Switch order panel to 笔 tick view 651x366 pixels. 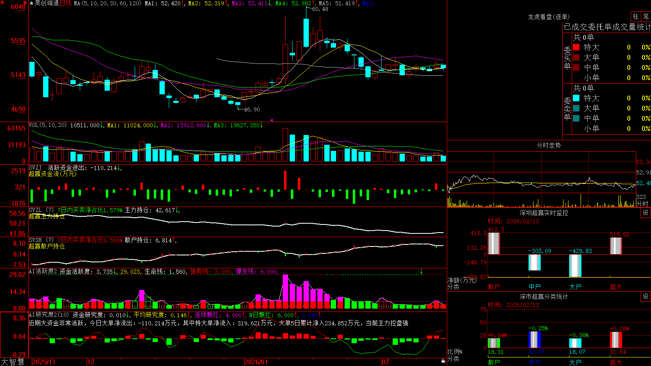point(646,16)
